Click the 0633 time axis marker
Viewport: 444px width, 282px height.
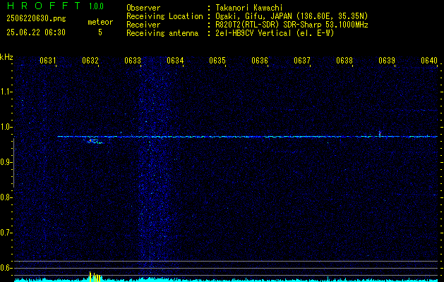pyautogui.click(x=133, y=60)
